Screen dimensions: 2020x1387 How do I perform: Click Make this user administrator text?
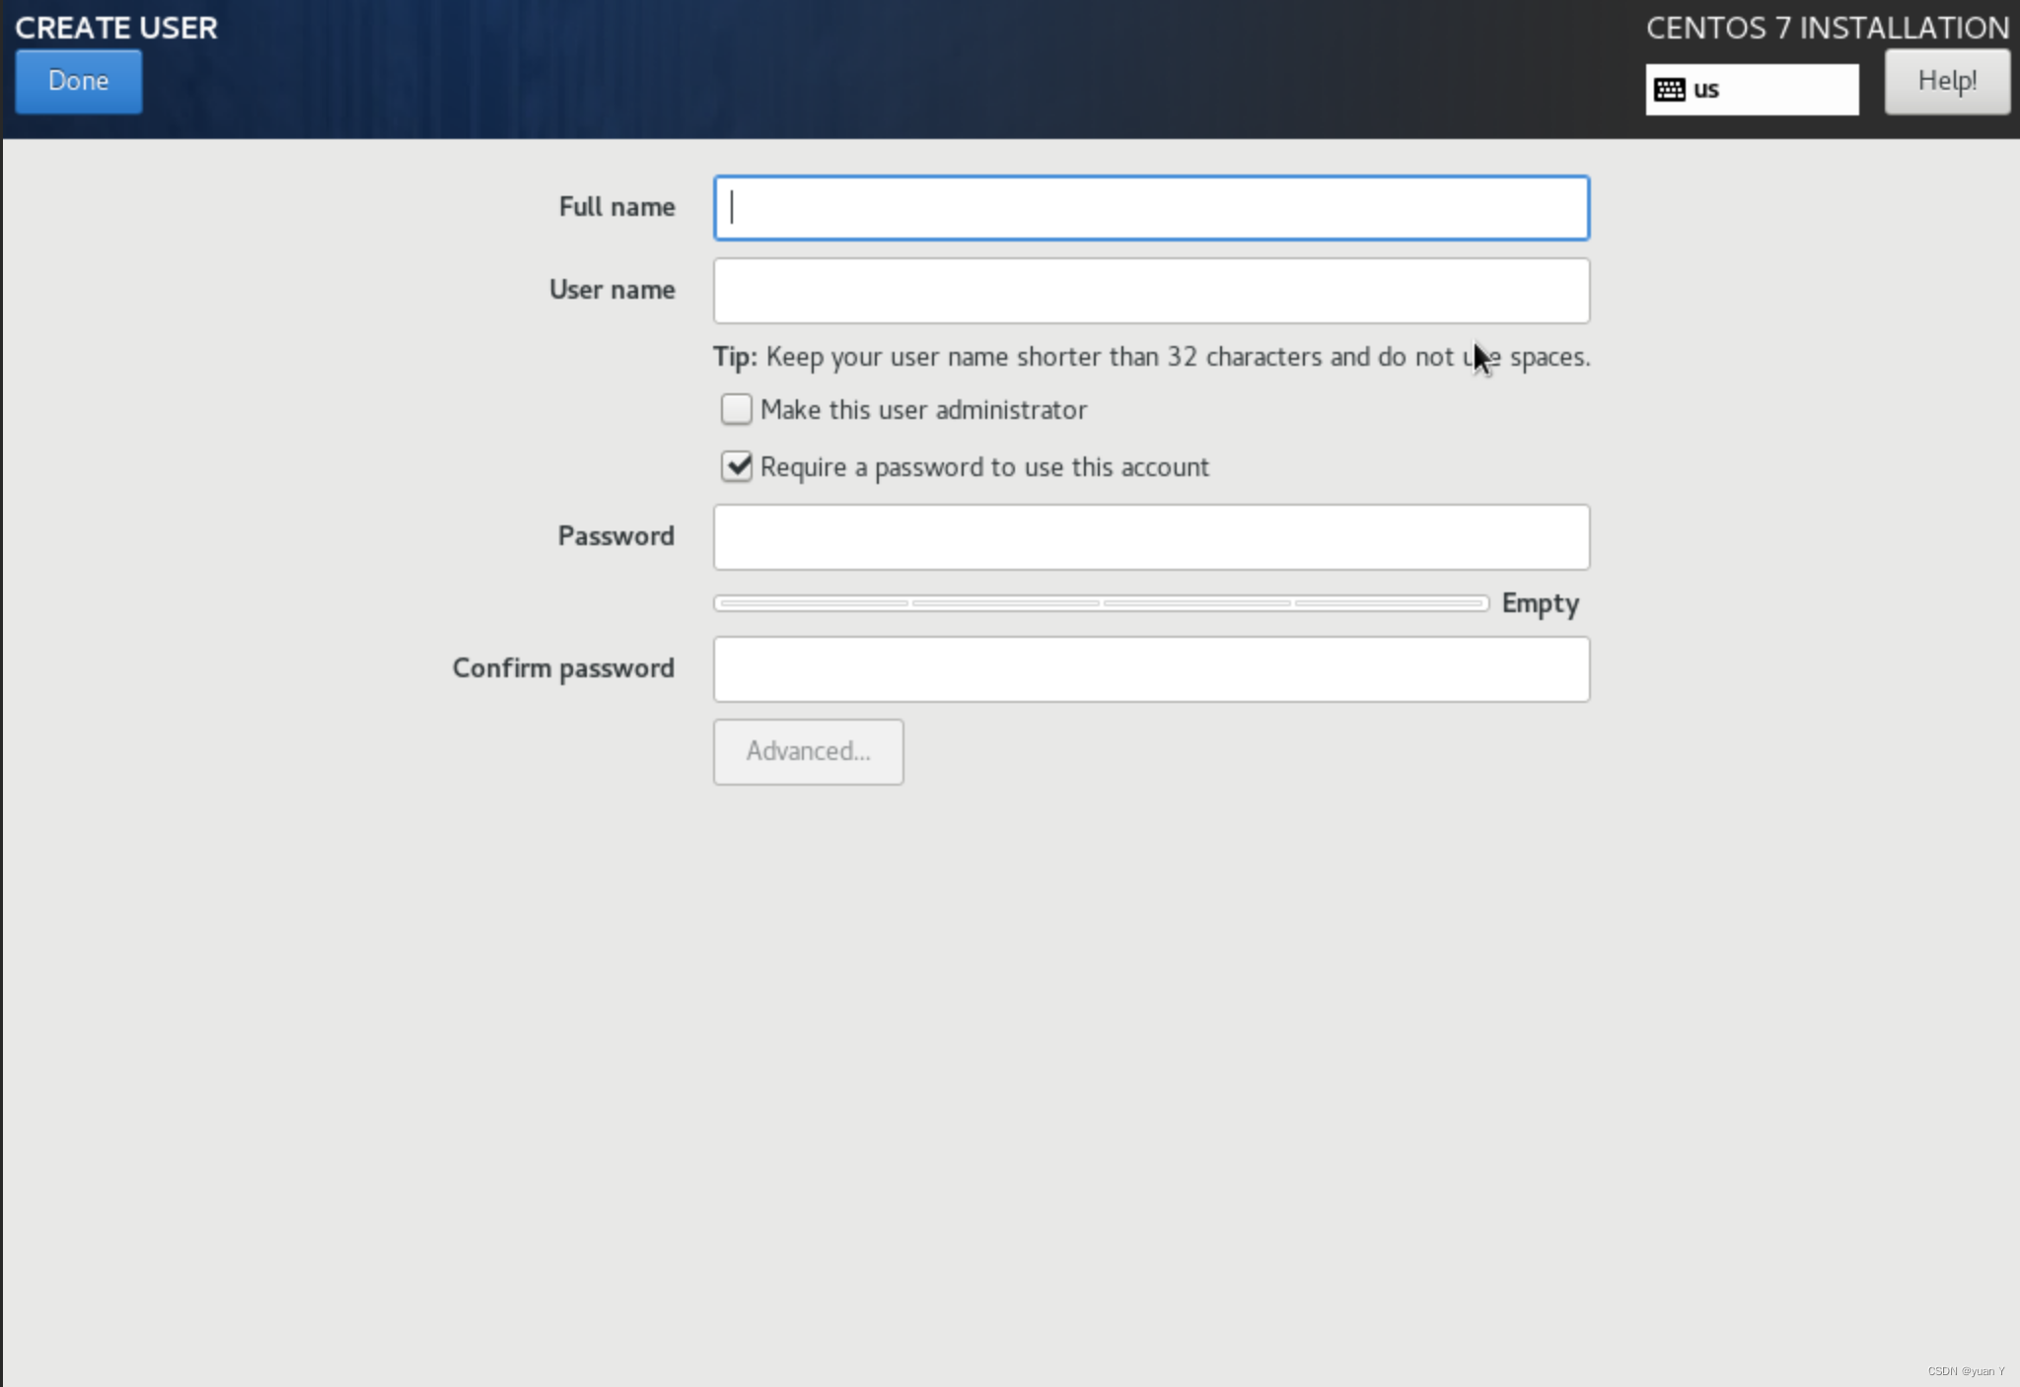pyautogui.click(x=923, y=410)
